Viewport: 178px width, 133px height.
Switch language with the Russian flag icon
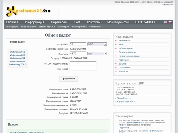[x=170, y=22]
